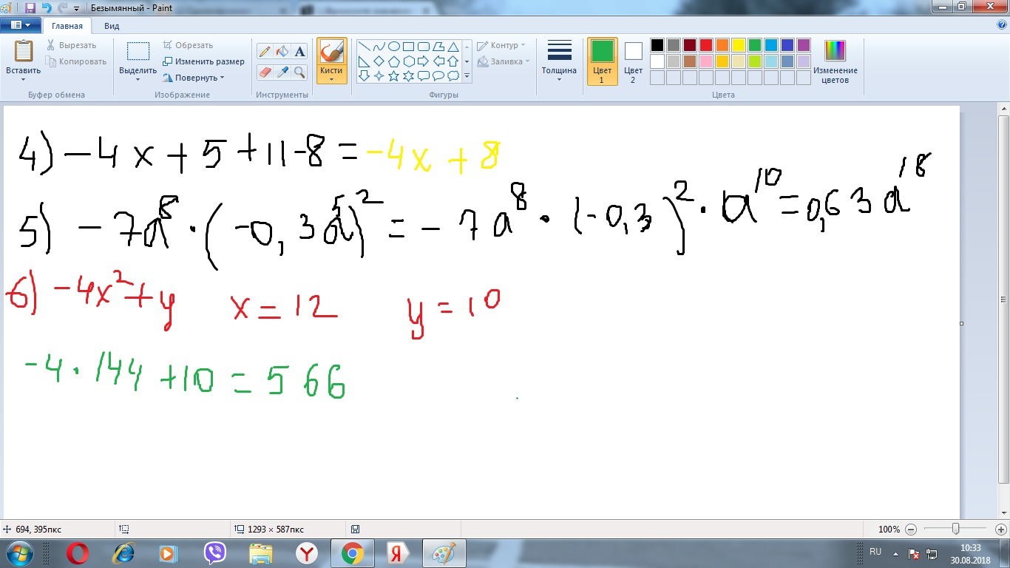
Task: Open Internet Explorer from taskbar
Action: (123, 553)
